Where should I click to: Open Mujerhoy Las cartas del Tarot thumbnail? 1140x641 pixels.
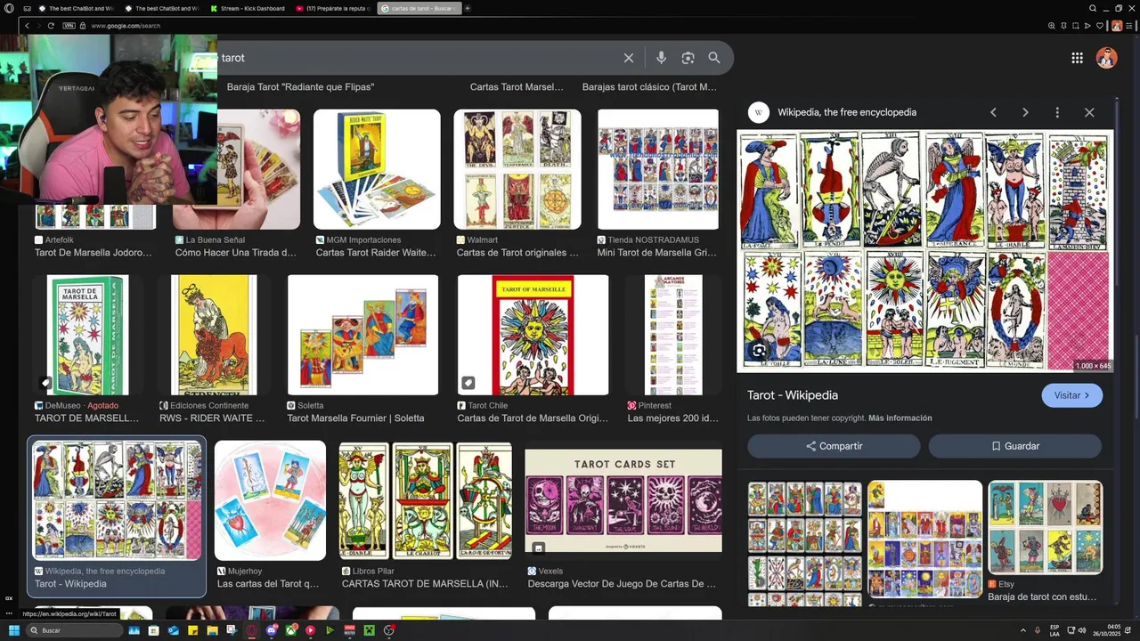270,500
